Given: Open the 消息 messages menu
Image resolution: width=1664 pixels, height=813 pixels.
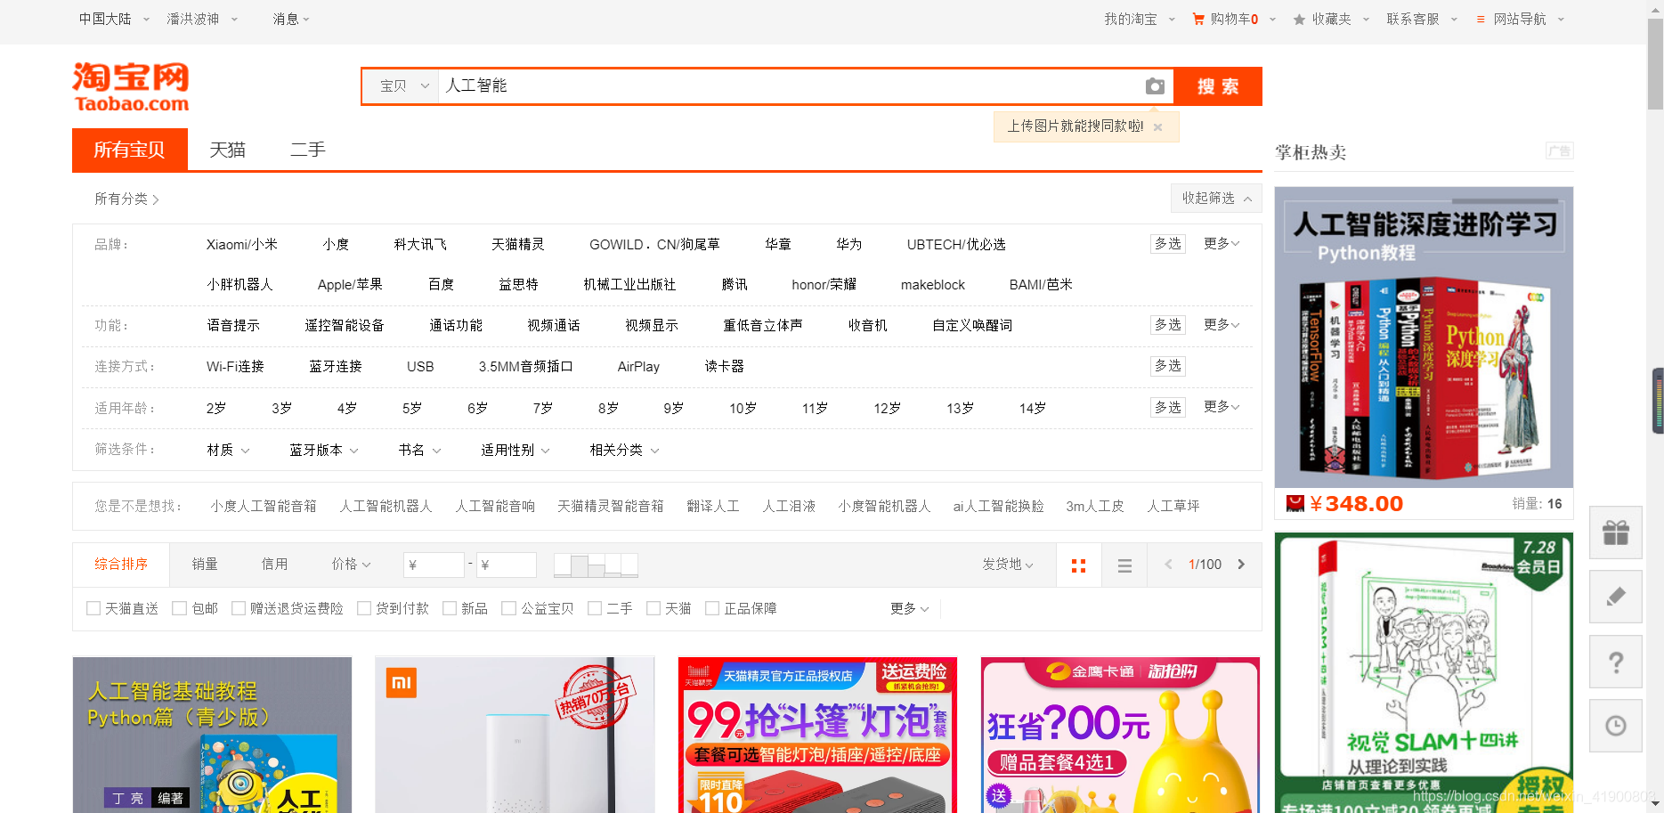Looking at the screenshot, I should (291, 19).
